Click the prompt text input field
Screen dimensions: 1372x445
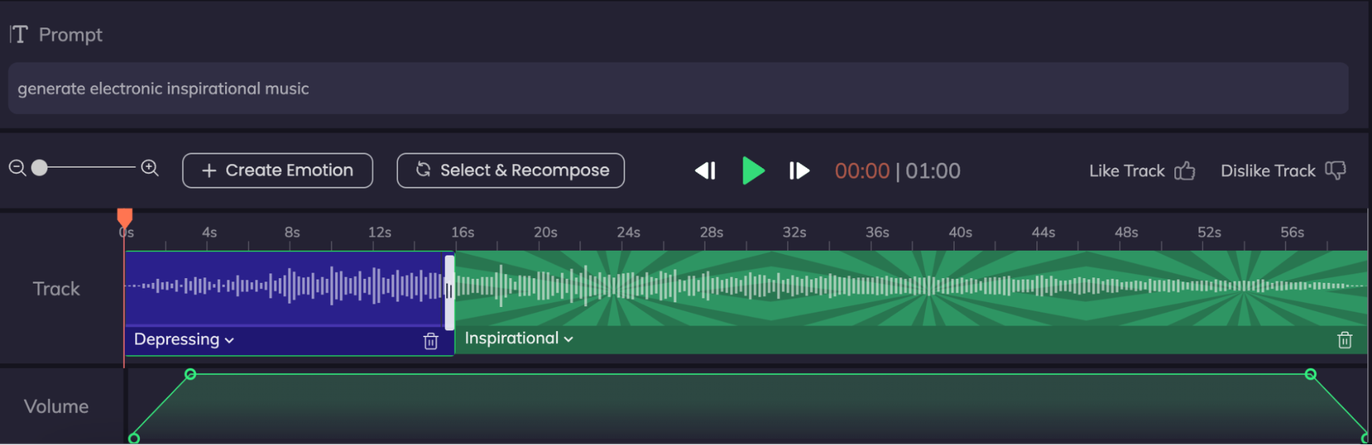click(x=677, y=89)
